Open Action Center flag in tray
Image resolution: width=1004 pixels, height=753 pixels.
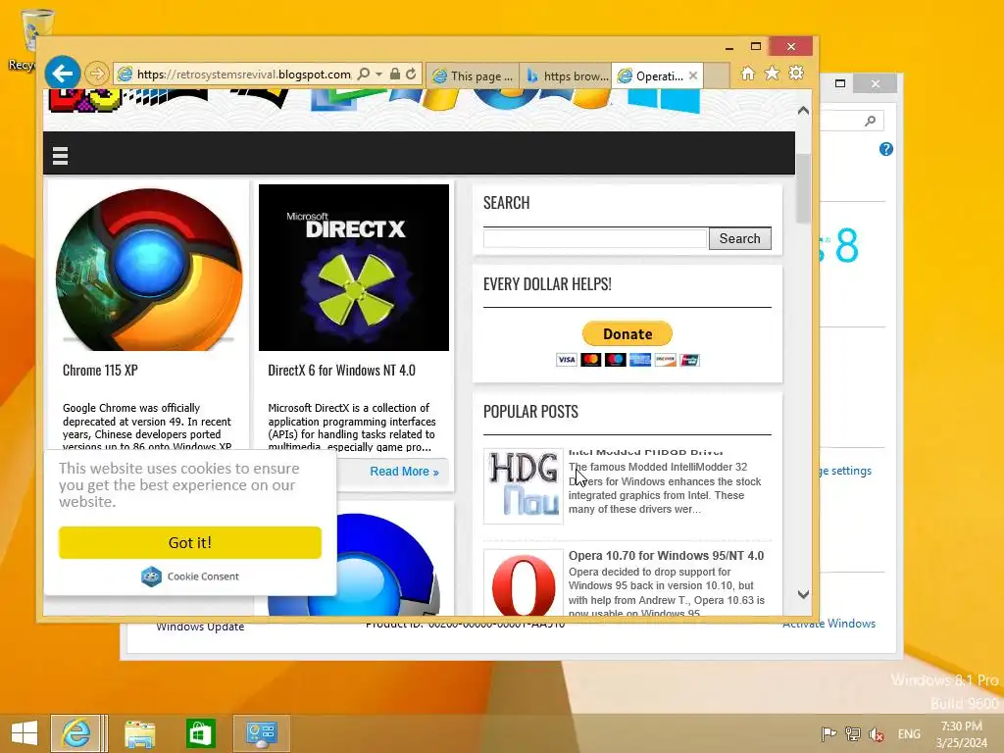(828, 733)
